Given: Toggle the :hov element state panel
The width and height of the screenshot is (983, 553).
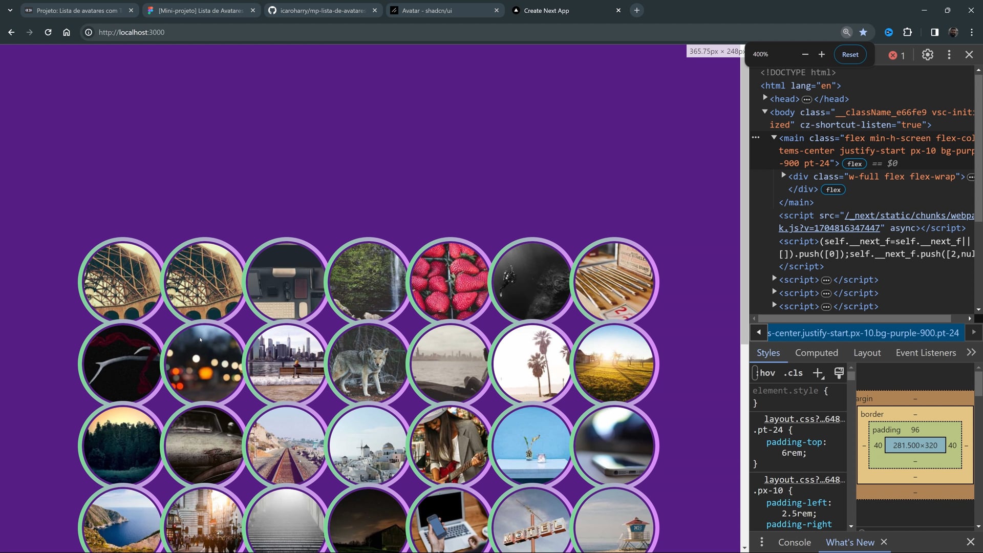Looking at the screenshot, I should pyautogui.click(x=766, y=373).
